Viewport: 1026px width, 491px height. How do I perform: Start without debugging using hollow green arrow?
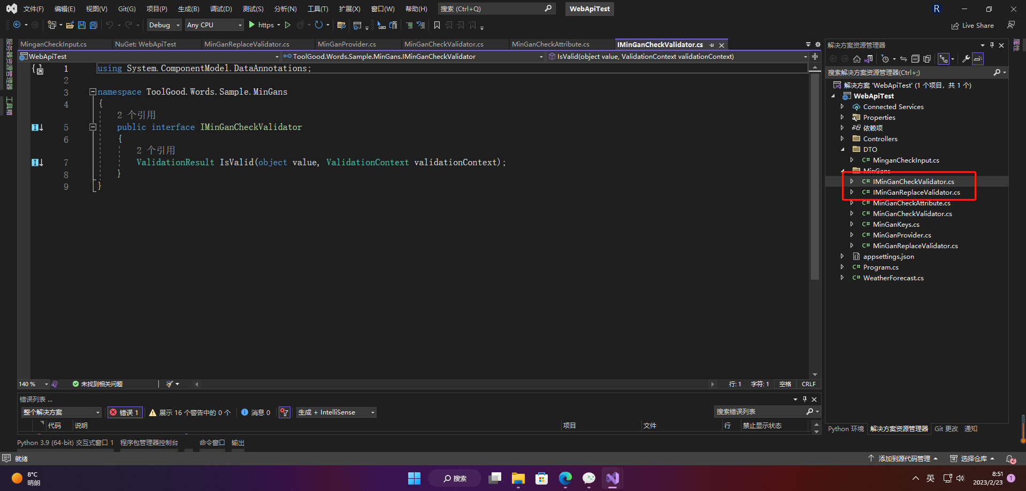(288, 25)
